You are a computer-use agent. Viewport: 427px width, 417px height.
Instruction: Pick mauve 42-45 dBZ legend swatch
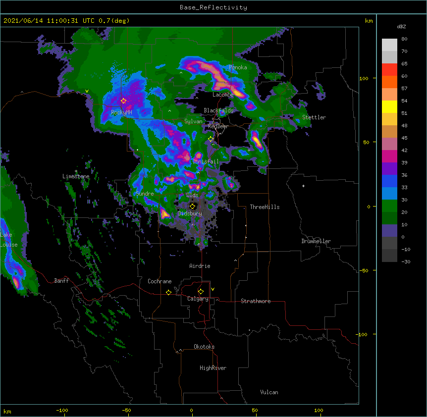click(x=389, y=144)
